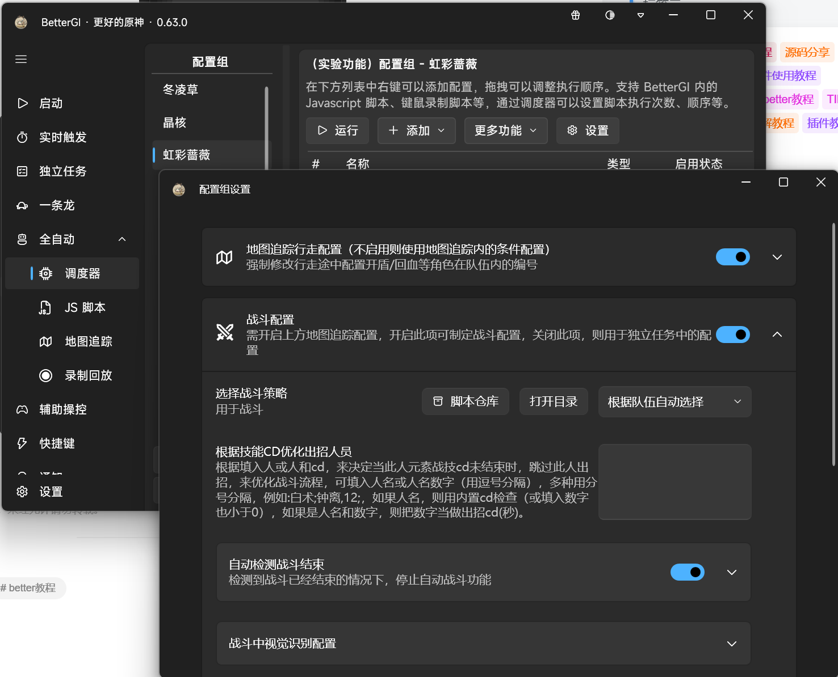The image size is (838, 677).
Task: Click the 启用状态 column header
Action: click(x=699, y=163)
